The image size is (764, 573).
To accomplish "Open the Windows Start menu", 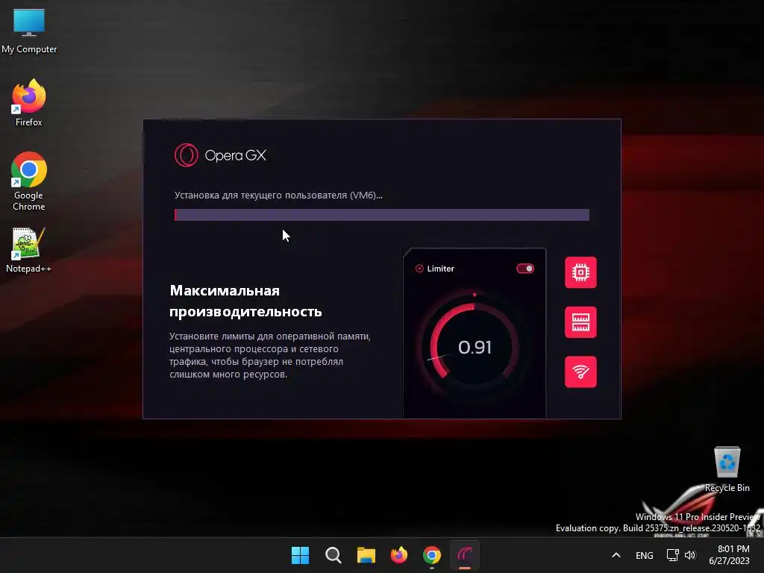I will tap(300, 555).
